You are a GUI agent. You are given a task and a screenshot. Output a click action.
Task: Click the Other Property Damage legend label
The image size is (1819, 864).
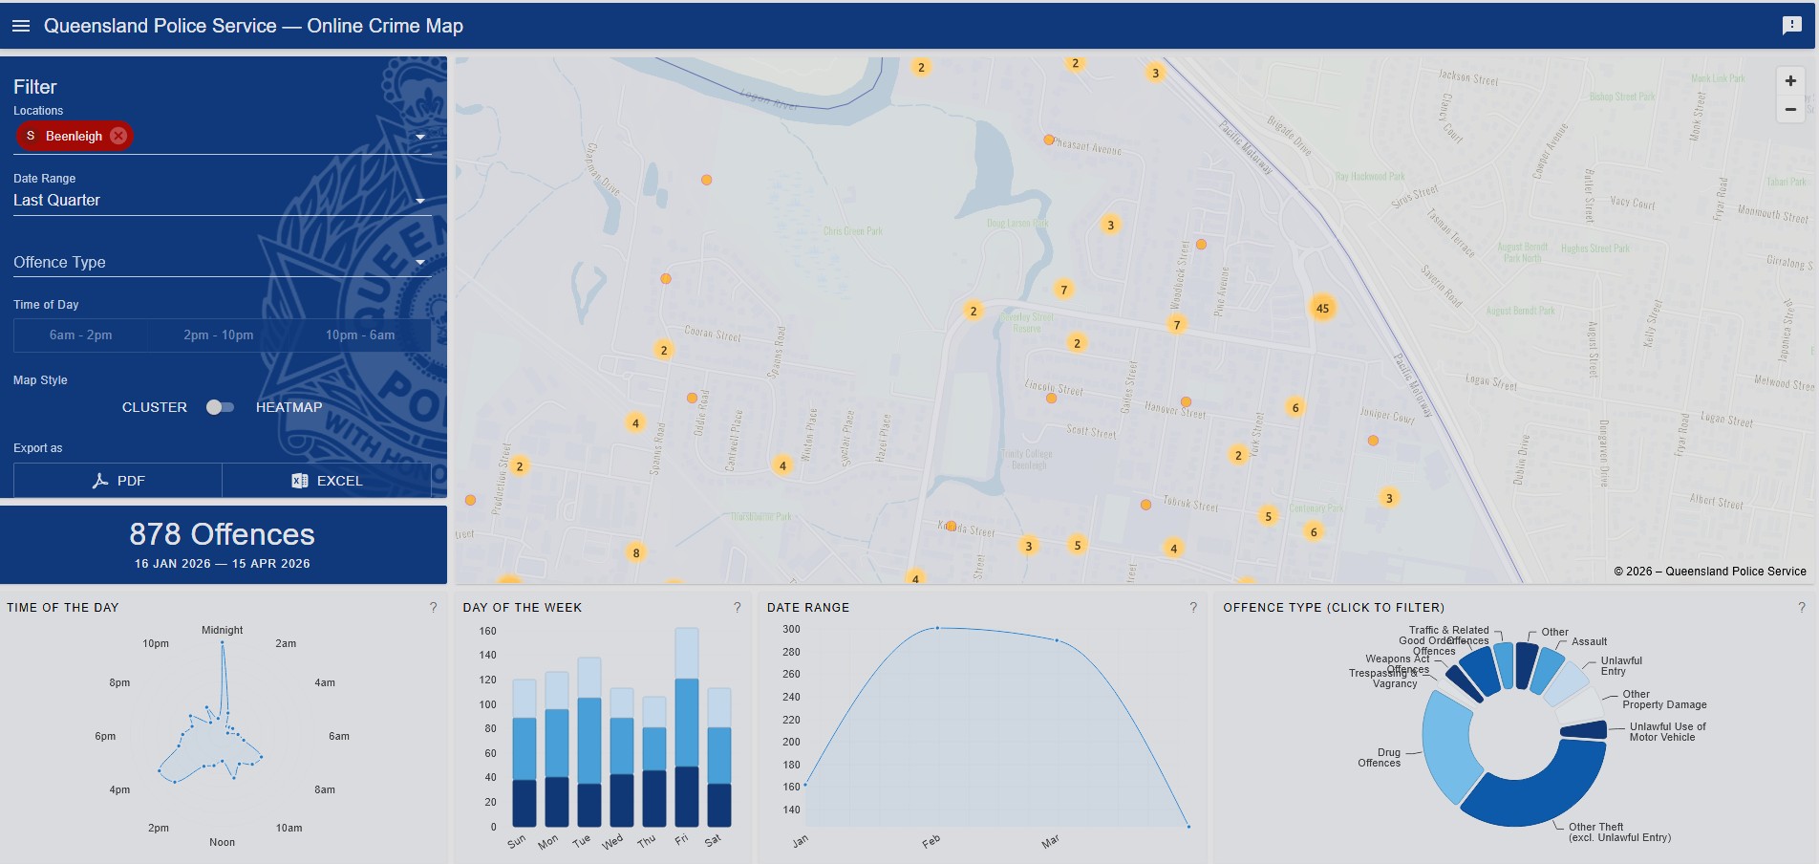tap(1664, 700)
